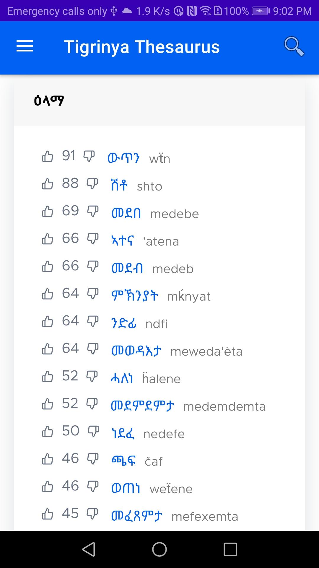
Task: Upvote the nedefe entry
Action: (48, 431)
